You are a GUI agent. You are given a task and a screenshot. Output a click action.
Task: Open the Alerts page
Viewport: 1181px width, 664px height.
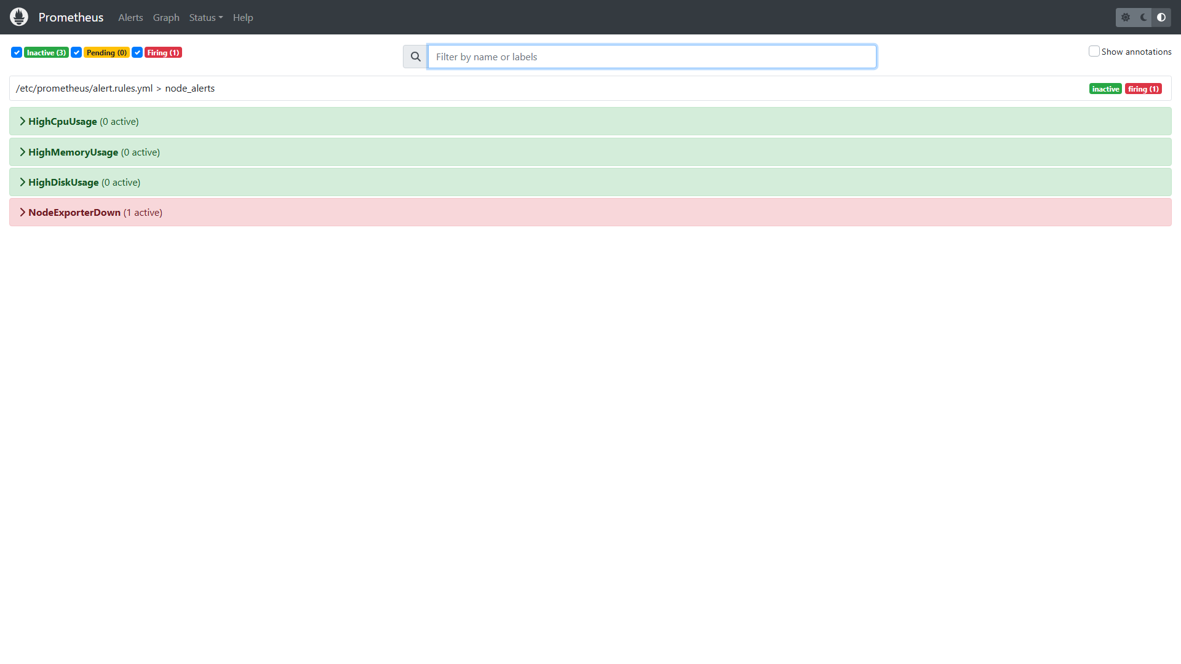point(130,17)
